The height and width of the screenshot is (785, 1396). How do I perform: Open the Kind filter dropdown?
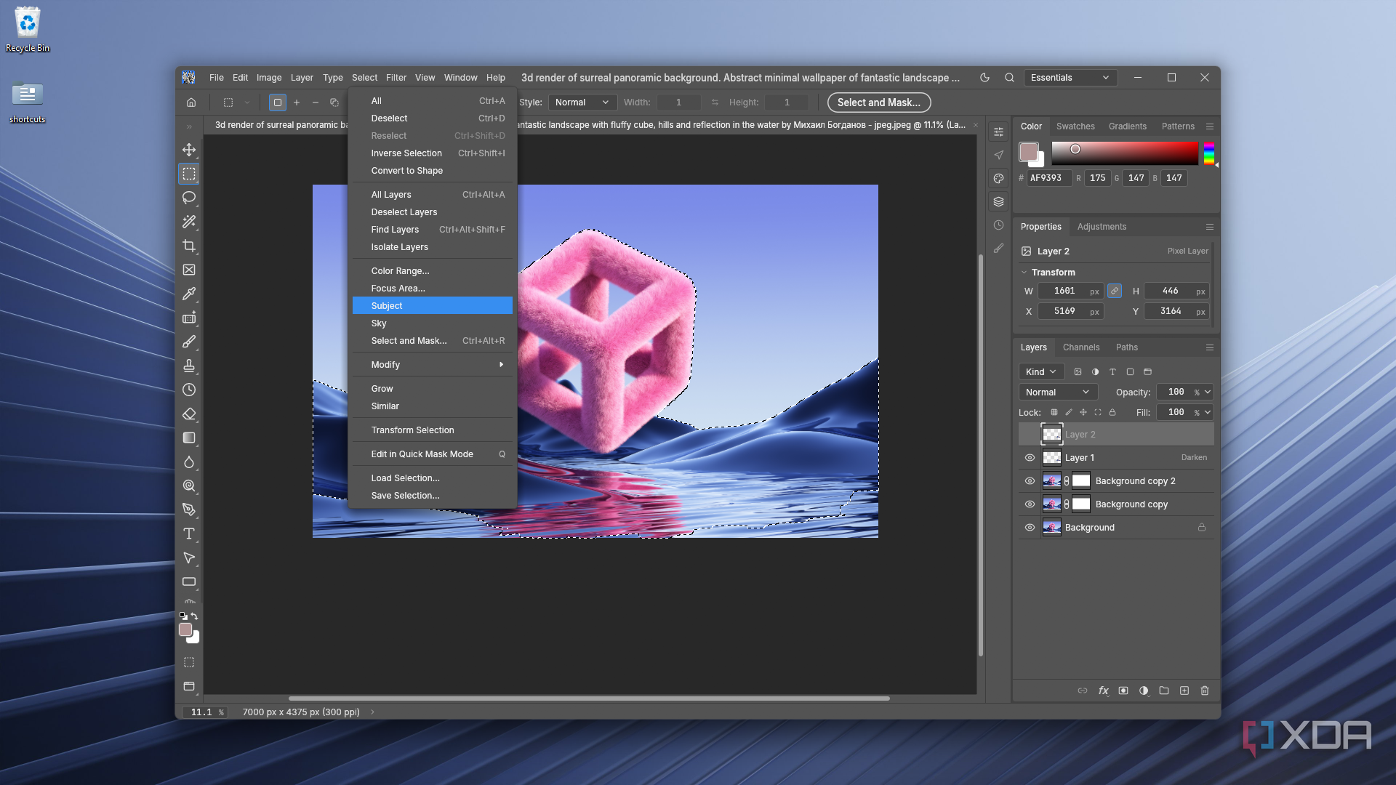(x=1041, y=371)
